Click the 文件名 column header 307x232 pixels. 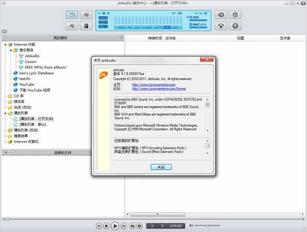point(170,38)
